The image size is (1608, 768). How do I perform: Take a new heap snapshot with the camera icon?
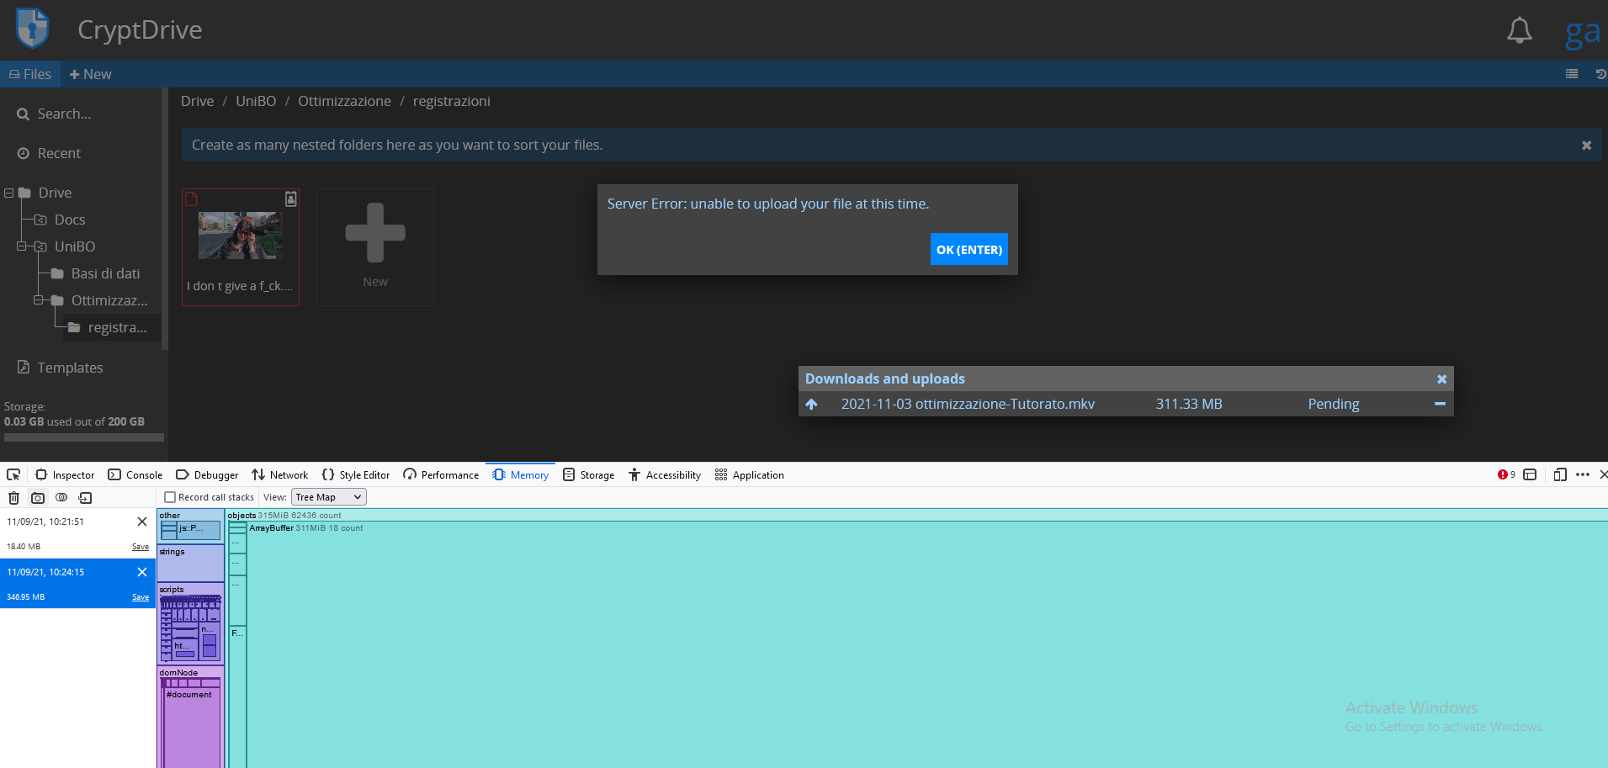tap(37, 497)
